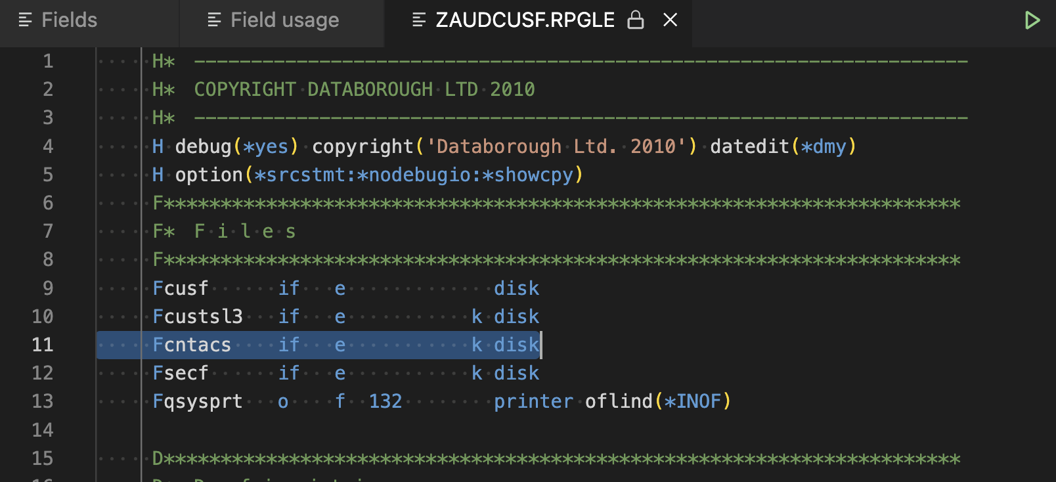1056x482 pixels.
Task: Click line number 11 in the gutter
Action: click(43, 345)
